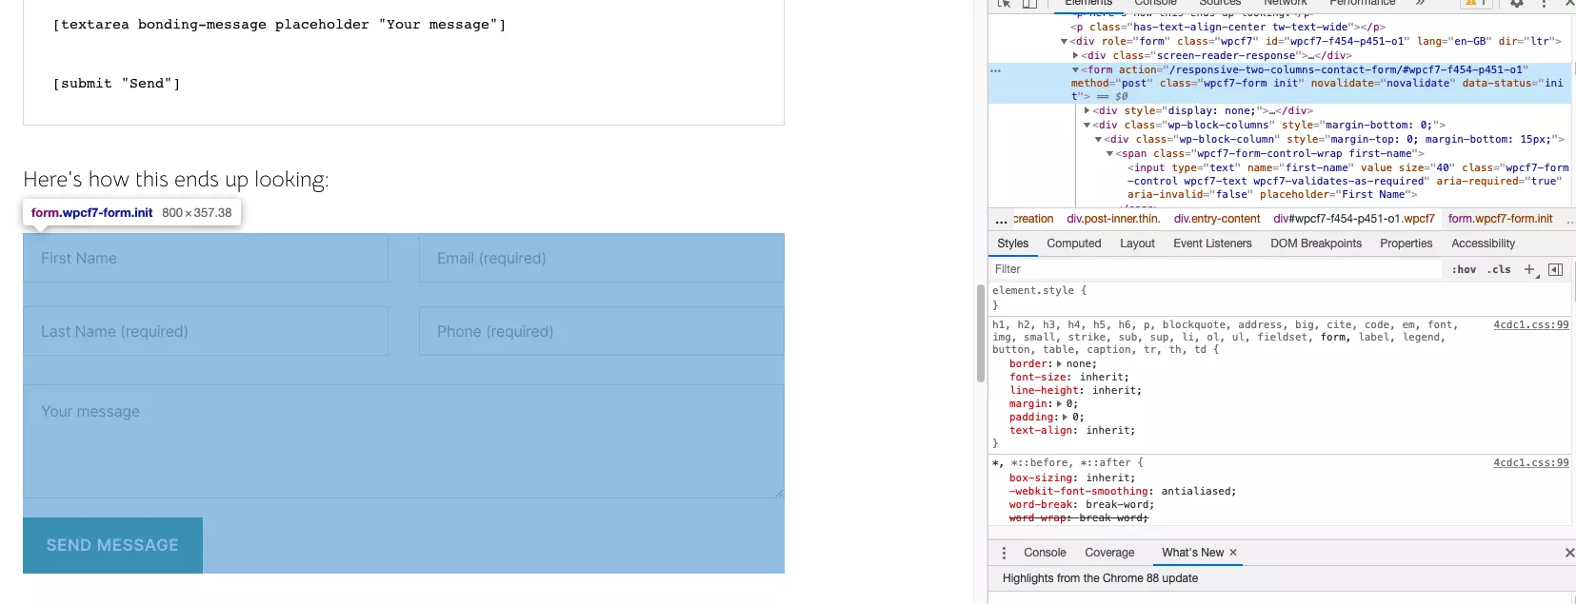
Task: Activate the inspect element picker icon
Action: click(x=1004, y=4)
